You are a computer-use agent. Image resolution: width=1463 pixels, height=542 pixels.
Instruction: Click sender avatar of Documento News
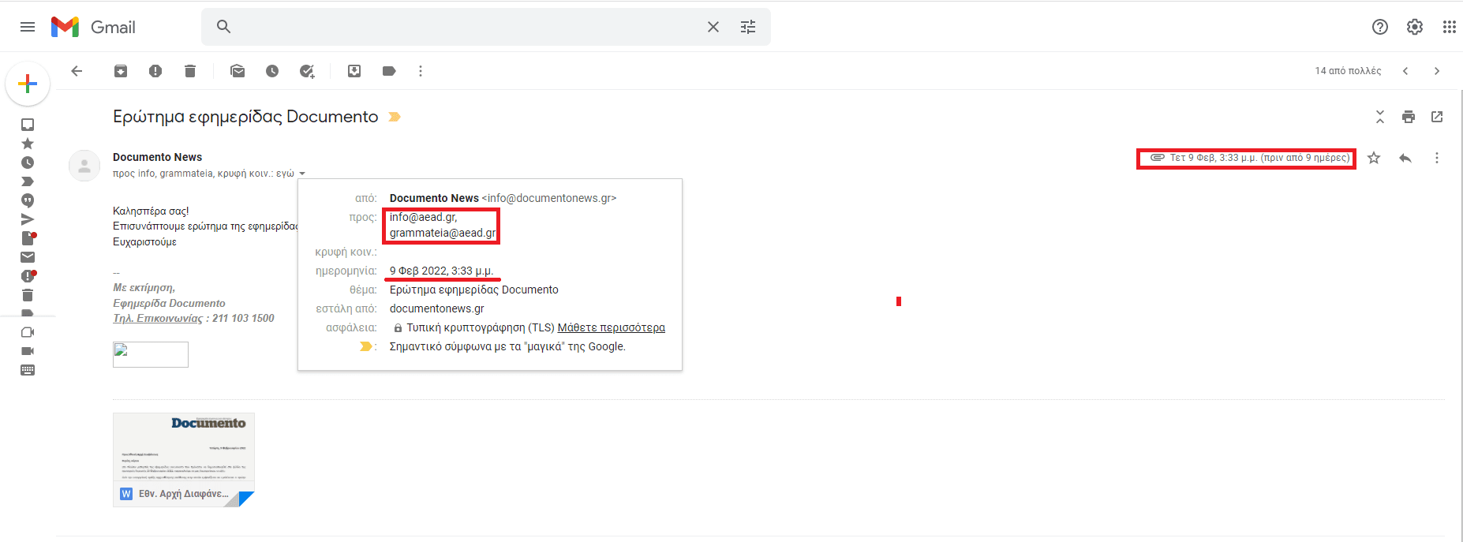click(x=84, y=166)
